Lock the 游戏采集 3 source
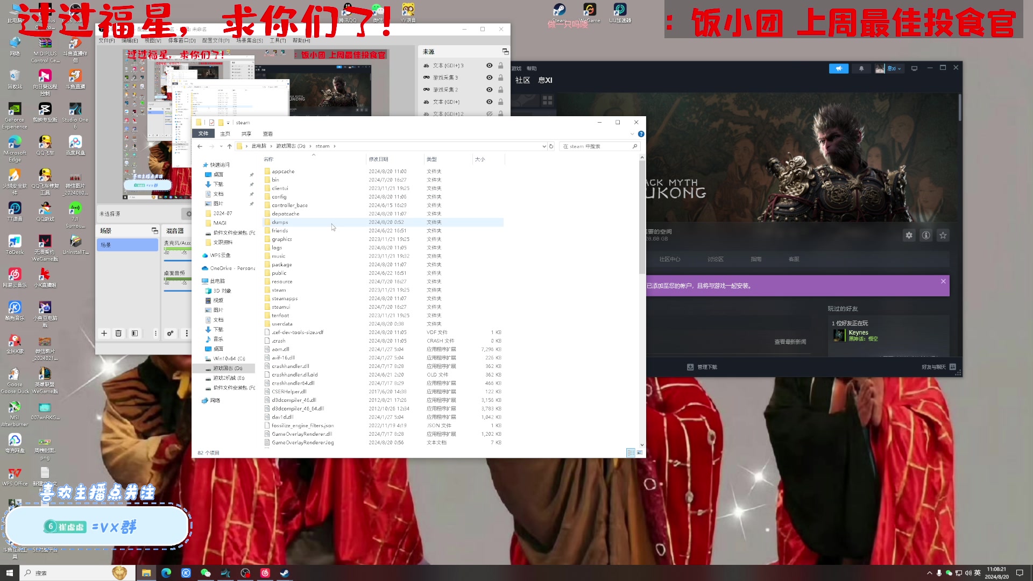This screenshot has height=581, width=1033. (500, 77)
